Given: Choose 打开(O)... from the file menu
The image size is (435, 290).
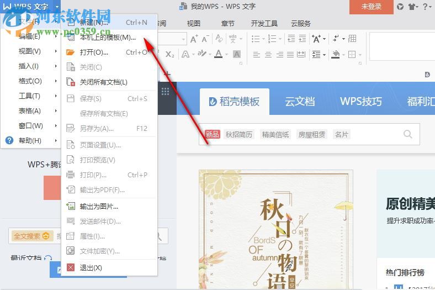Looking at the screenshot, I should [109, 52].
